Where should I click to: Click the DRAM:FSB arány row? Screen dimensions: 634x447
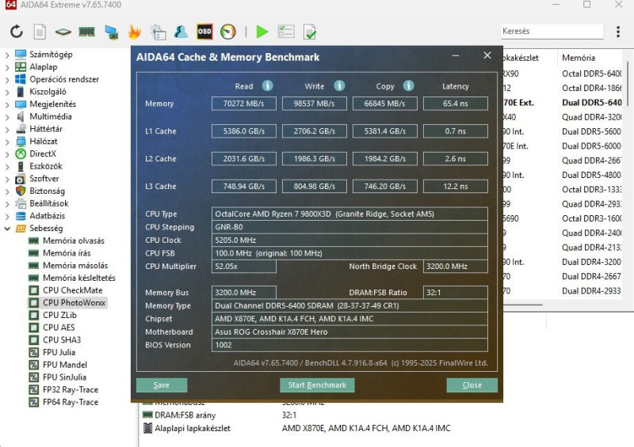pyautogui.click(x=220, y=415)
